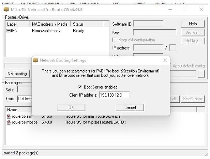210x159 pixels.
Task: Toggle Keep old configuration checkbox
Action: pos(115,40)
